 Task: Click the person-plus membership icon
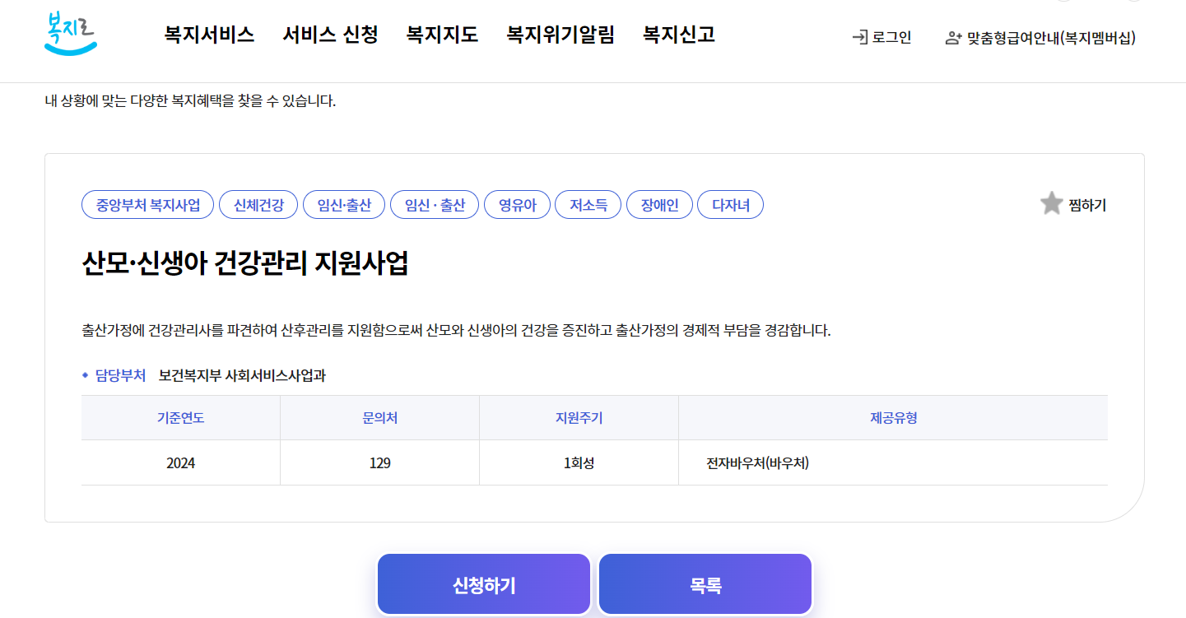click(954, 36)
